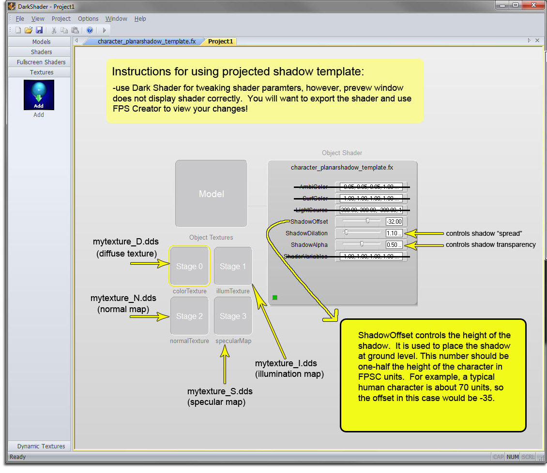Select the Stage 3 specularMap slot
This screenshot has width=547, height=473.
[x=233, y=316]
